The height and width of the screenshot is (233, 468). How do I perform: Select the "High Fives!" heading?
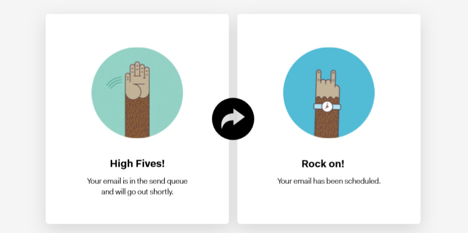tap(138, 164)
